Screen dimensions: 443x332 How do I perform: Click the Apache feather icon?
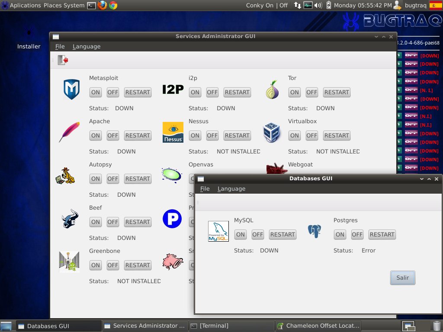(x=69, y=132)
